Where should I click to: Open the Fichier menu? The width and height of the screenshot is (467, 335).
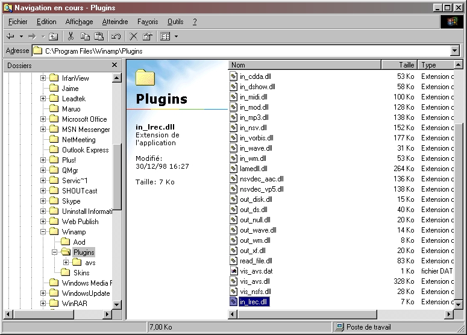(x=18, y=22)
